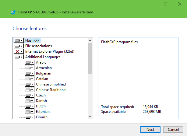187x136 pixels.
Task: Select the Chinese Simplified language entry
Action: (x=51, y=84)
